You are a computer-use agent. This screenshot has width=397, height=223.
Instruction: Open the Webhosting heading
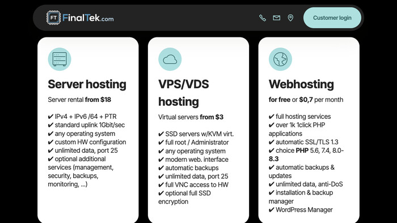point(301,84)
